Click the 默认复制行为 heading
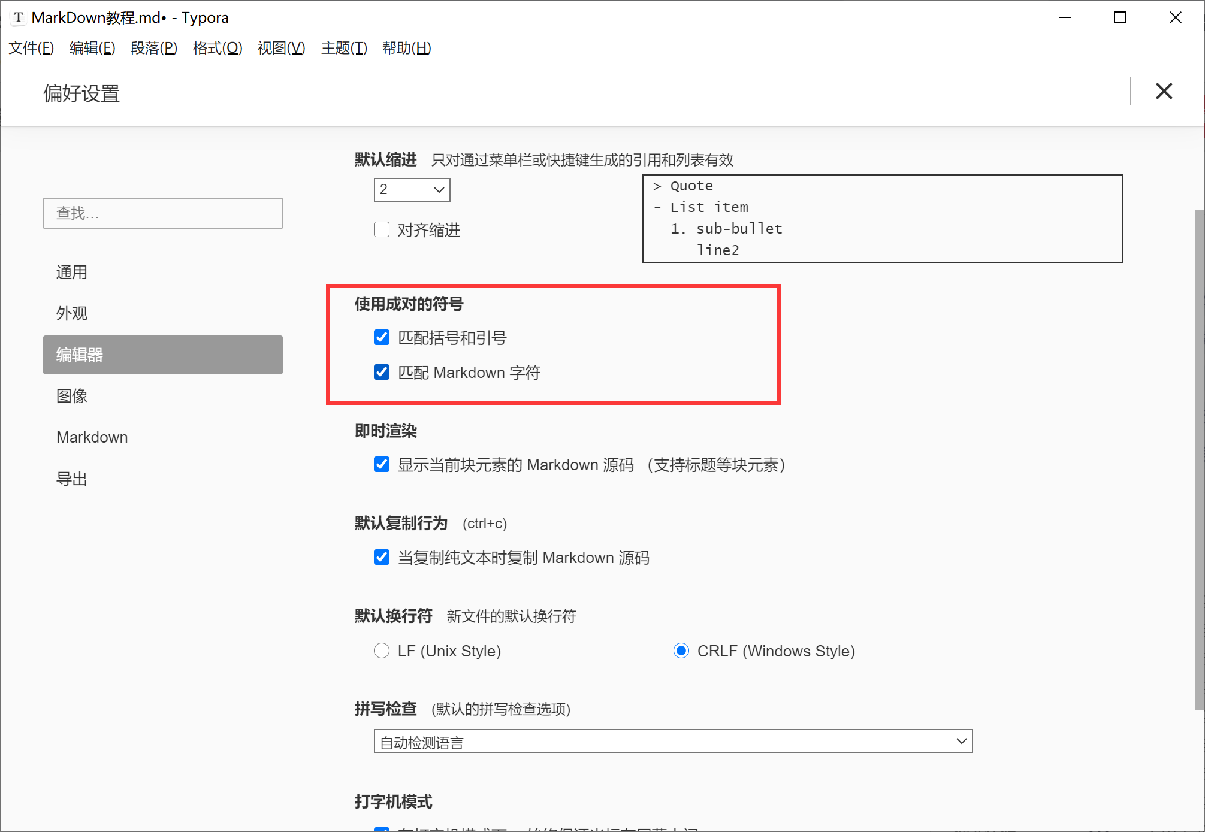Image resolution: width=1205 pixels, height=832 pixels. [401, 523]
